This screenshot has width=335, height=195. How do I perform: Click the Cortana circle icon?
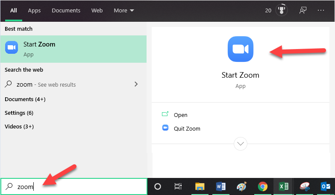(x=158, y=186)
